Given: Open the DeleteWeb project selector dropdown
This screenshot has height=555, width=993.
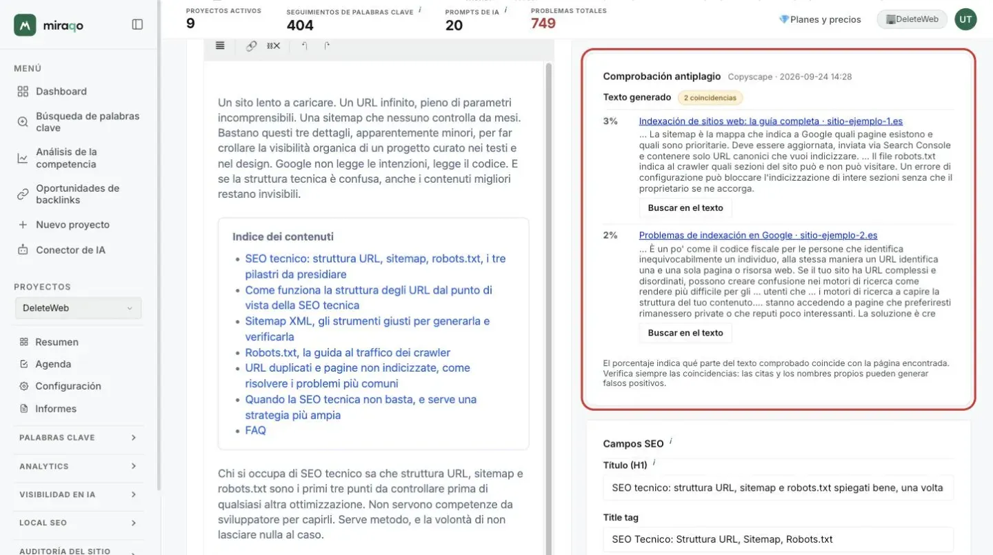Looking at the screenshot, I should 78,308.
